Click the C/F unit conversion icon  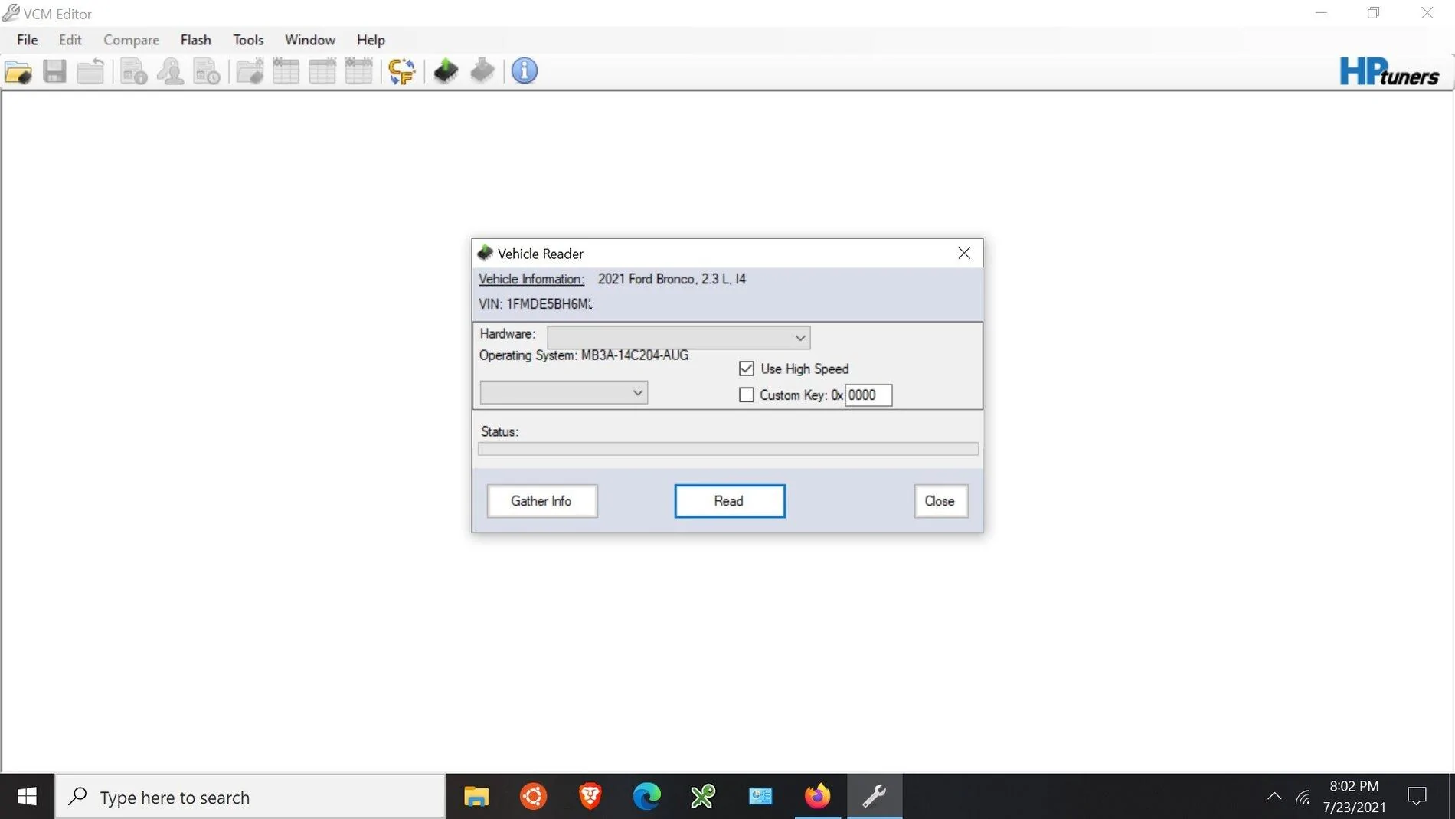tap(401, 71)
